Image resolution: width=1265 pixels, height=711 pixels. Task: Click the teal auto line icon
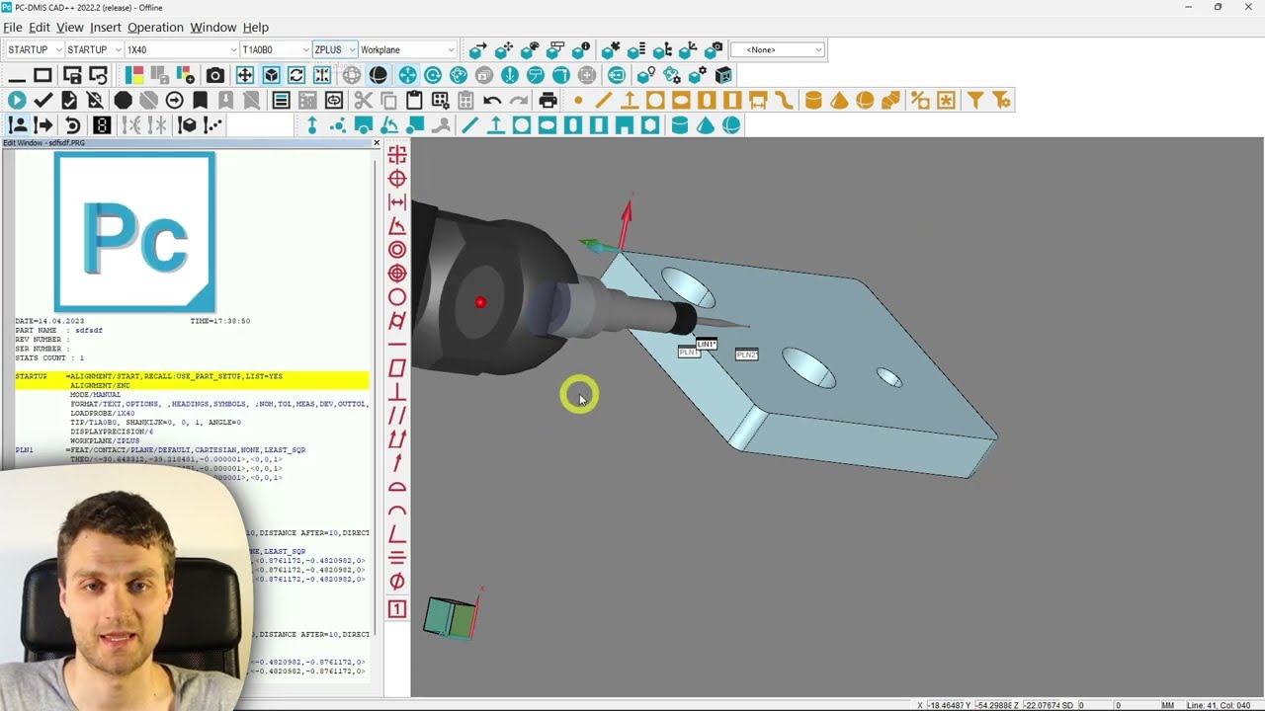point(470,125)
